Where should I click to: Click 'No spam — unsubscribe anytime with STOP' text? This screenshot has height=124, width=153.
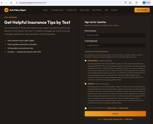24,52
